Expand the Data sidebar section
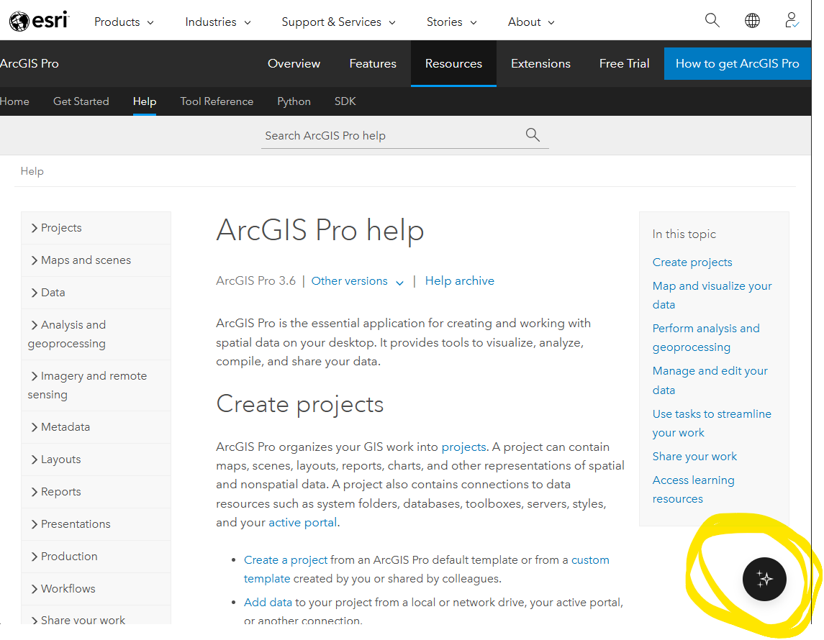 (96, 293)
